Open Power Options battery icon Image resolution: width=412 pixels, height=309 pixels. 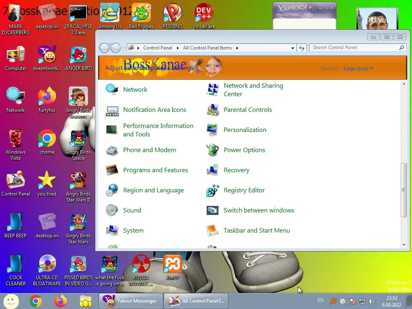tap(212, 150)
